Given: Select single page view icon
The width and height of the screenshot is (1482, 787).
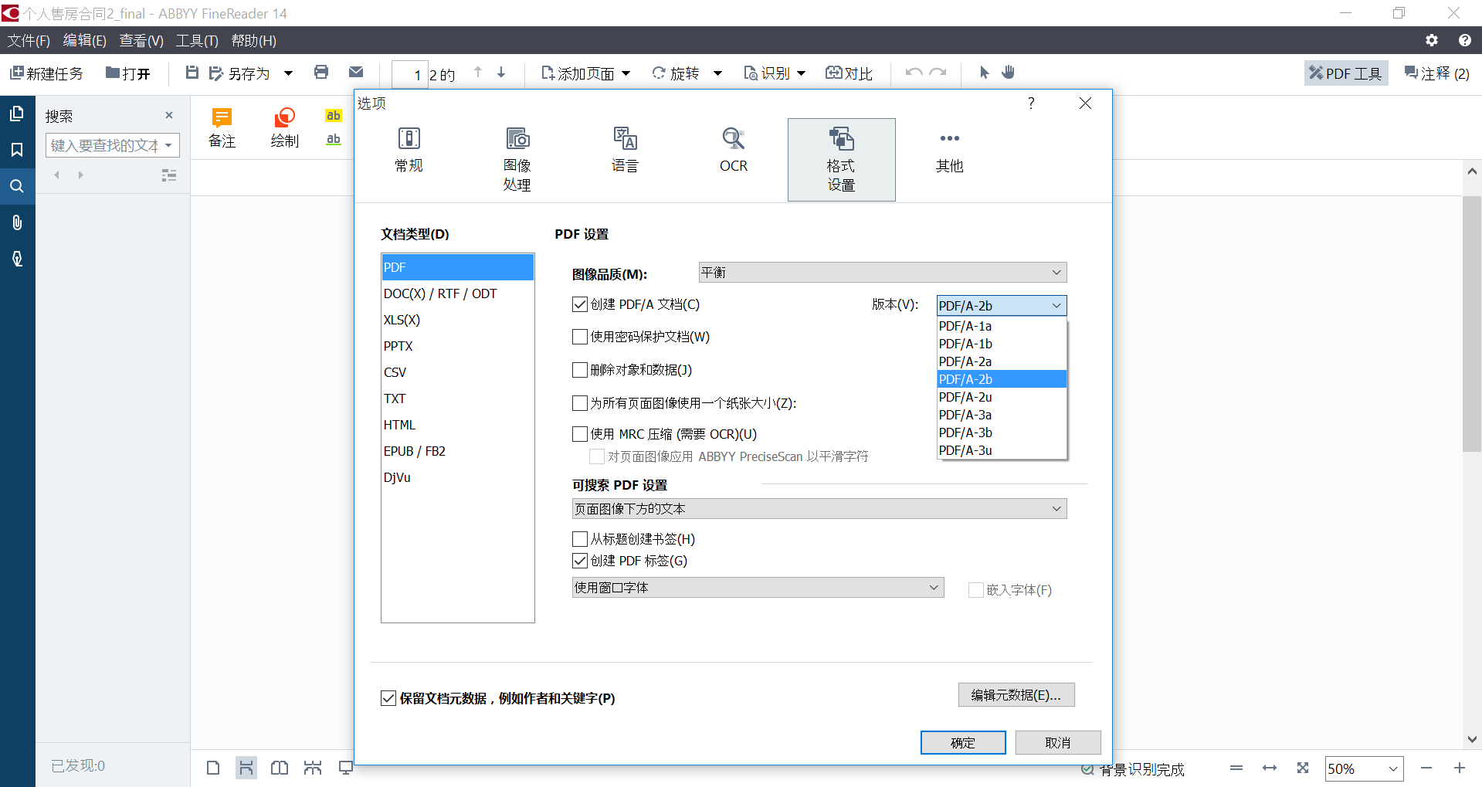Looking at the screenshot, I should pos(213,768).
